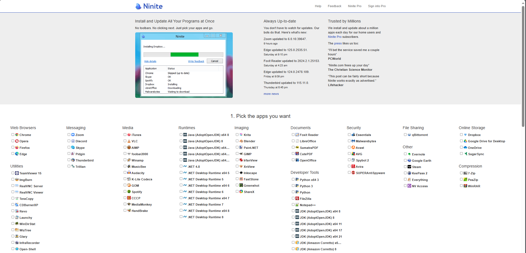Click the Sign into Pro link
526x253 pixels.
point(377,6)
